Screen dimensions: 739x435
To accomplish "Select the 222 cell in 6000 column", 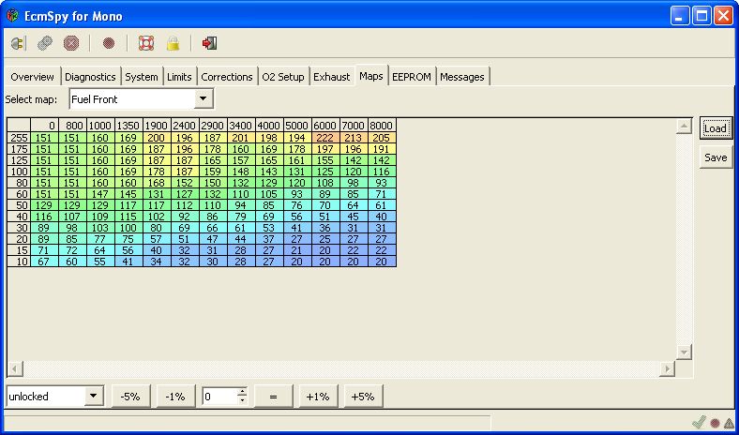I will pos(324,138).
